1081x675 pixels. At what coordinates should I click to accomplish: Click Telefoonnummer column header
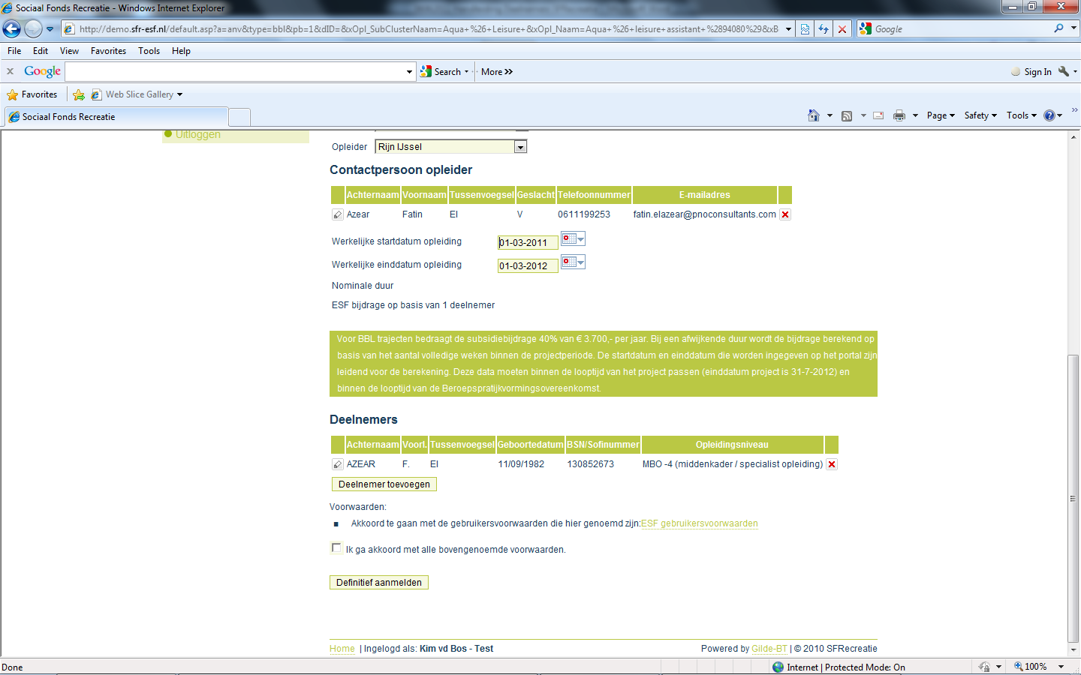594,195
